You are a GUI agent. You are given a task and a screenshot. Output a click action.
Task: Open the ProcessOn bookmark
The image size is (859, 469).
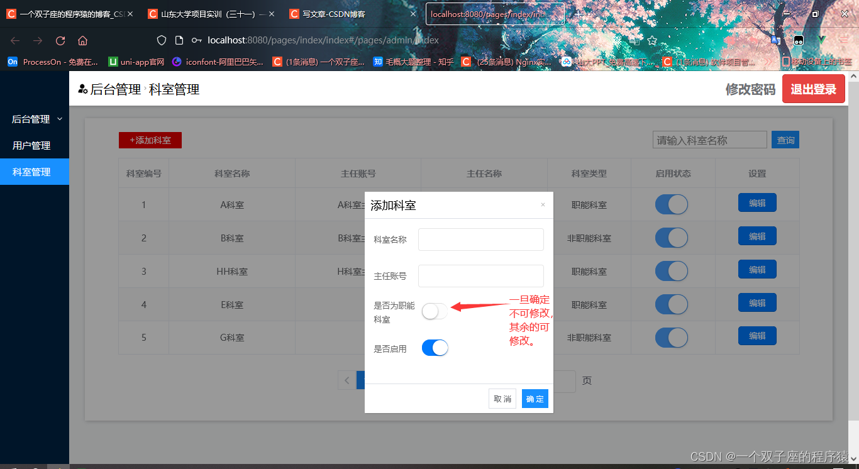click(x=53, y=62)
